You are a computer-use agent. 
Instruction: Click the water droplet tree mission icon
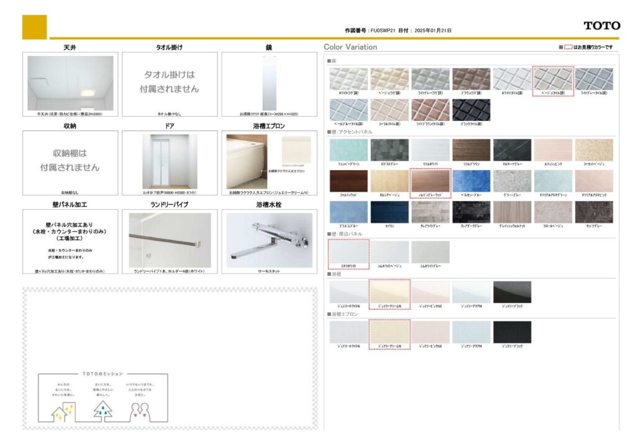click(x=103, y=410)
